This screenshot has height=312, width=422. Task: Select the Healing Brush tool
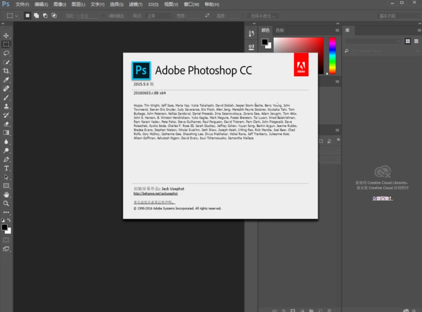(6, 89)
